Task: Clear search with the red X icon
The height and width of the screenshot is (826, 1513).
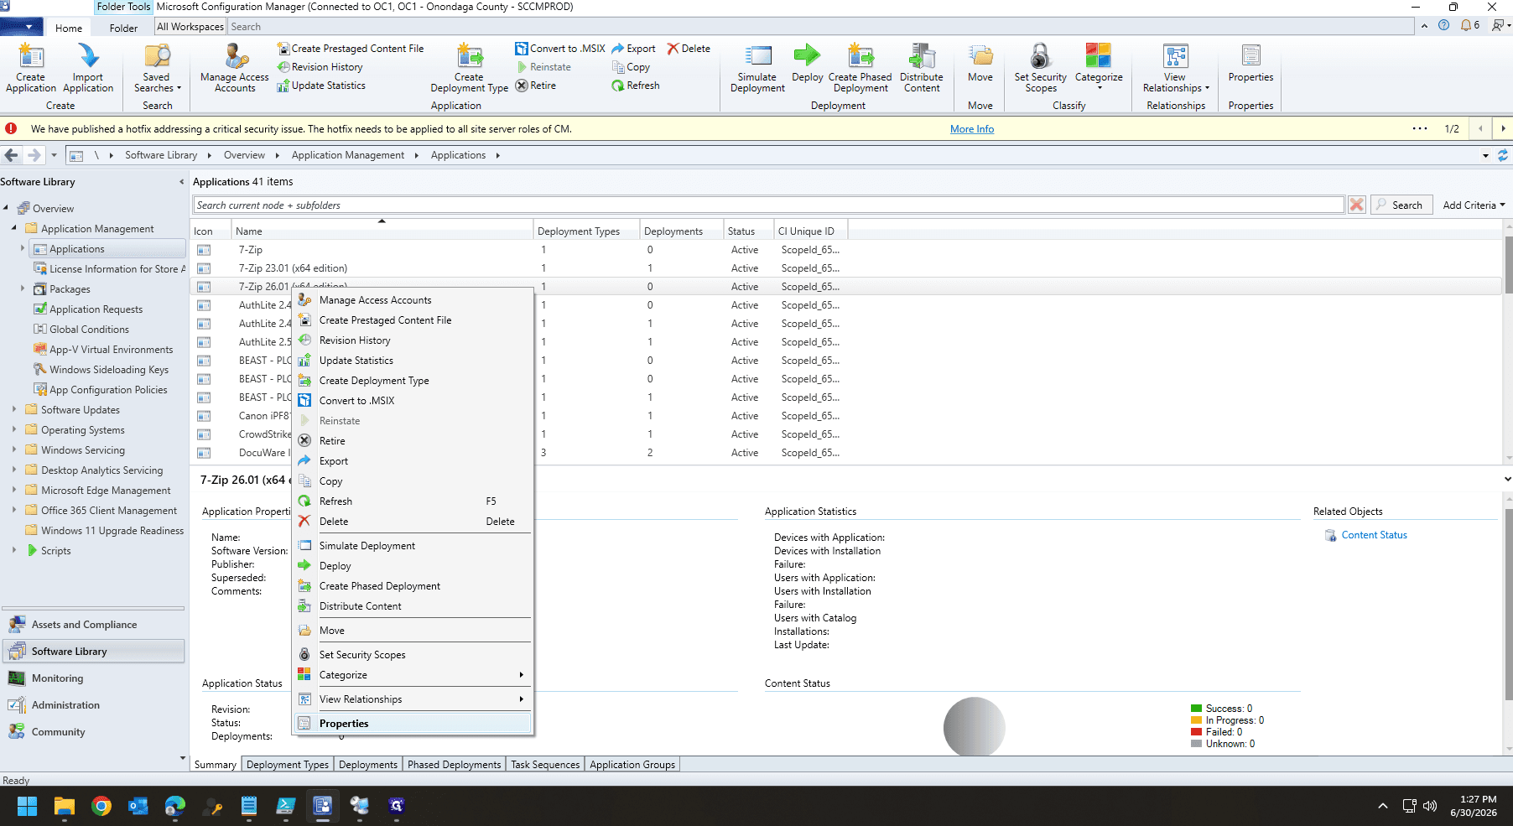Action: click(x=1356, y=205)
